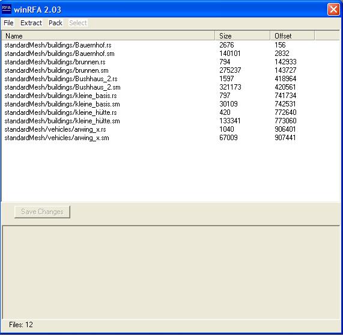This screenshot has height=335, width=343.
Task: Open the Extract menu
Action: pyautogui.click(x=31, y=23)
